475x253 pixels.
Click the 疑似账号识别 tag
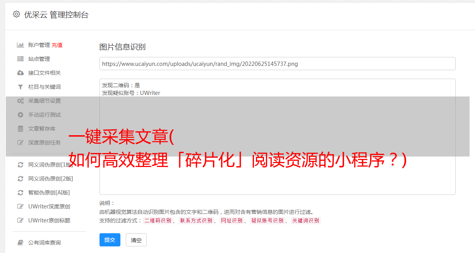(x=267, y=220)
